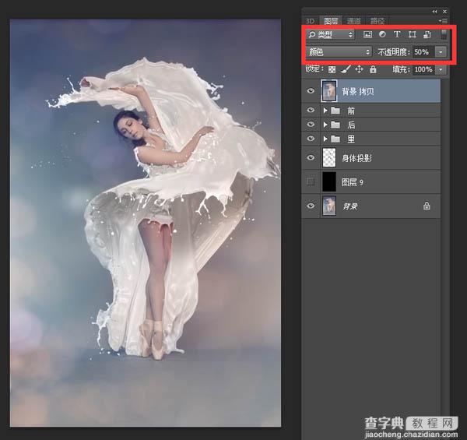Lock image pixels brush icon

346,69
